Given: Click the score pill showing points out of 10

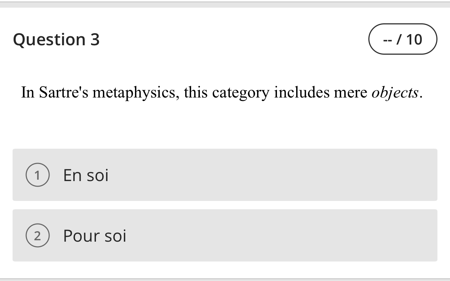Looking at the screenshot, I should [403, 39].
